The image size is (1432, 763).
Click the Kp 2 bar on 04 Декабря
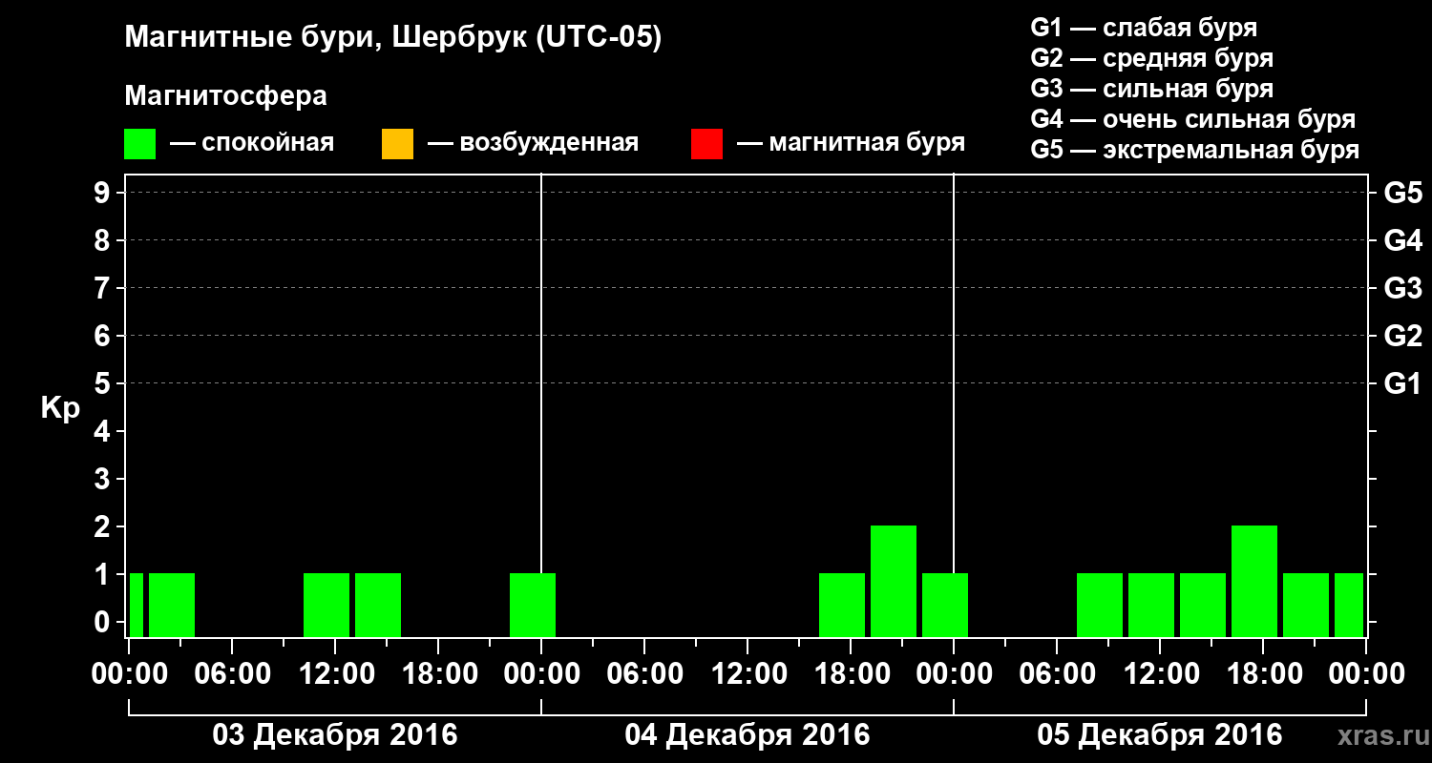[x=894, y=581]
